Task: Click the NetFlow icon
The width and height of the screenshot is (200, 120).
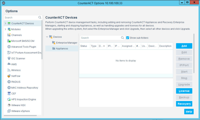Action: [9, 76]
